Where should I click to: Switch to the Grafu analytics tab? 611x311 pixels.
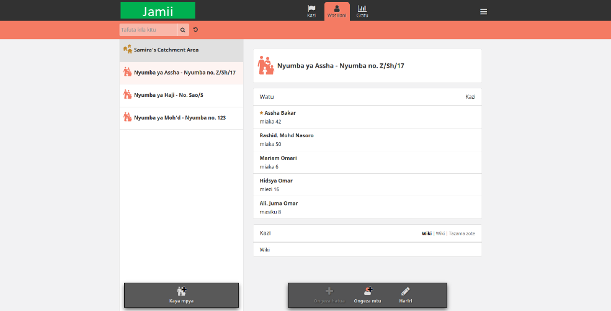click(x=362, y=11)
